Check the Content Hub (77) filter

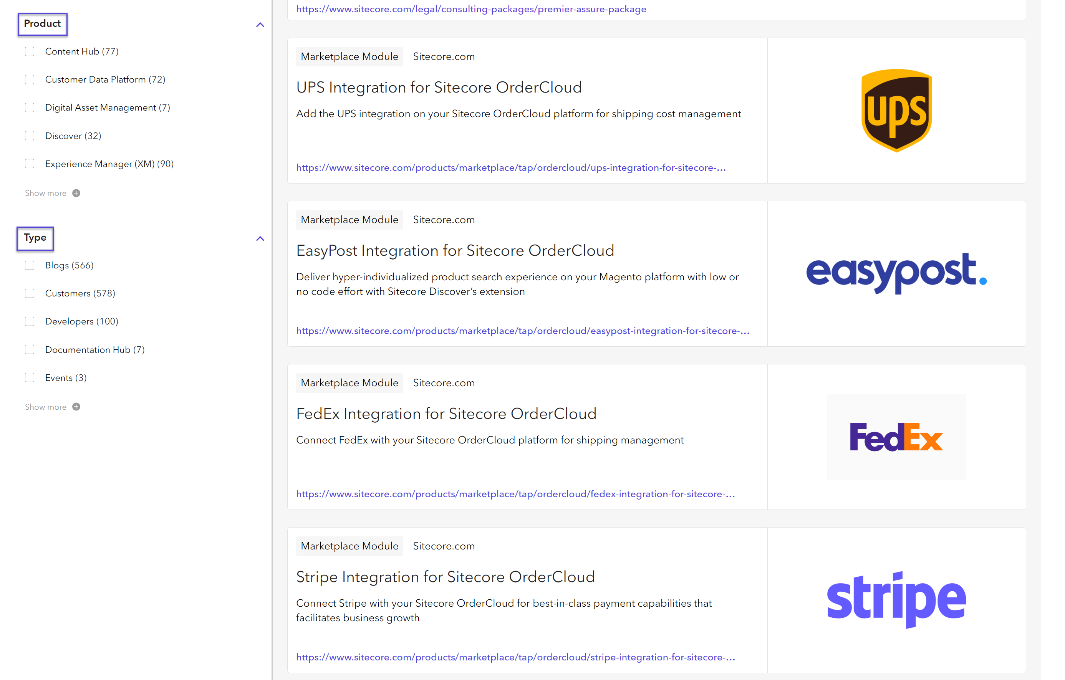30,51
